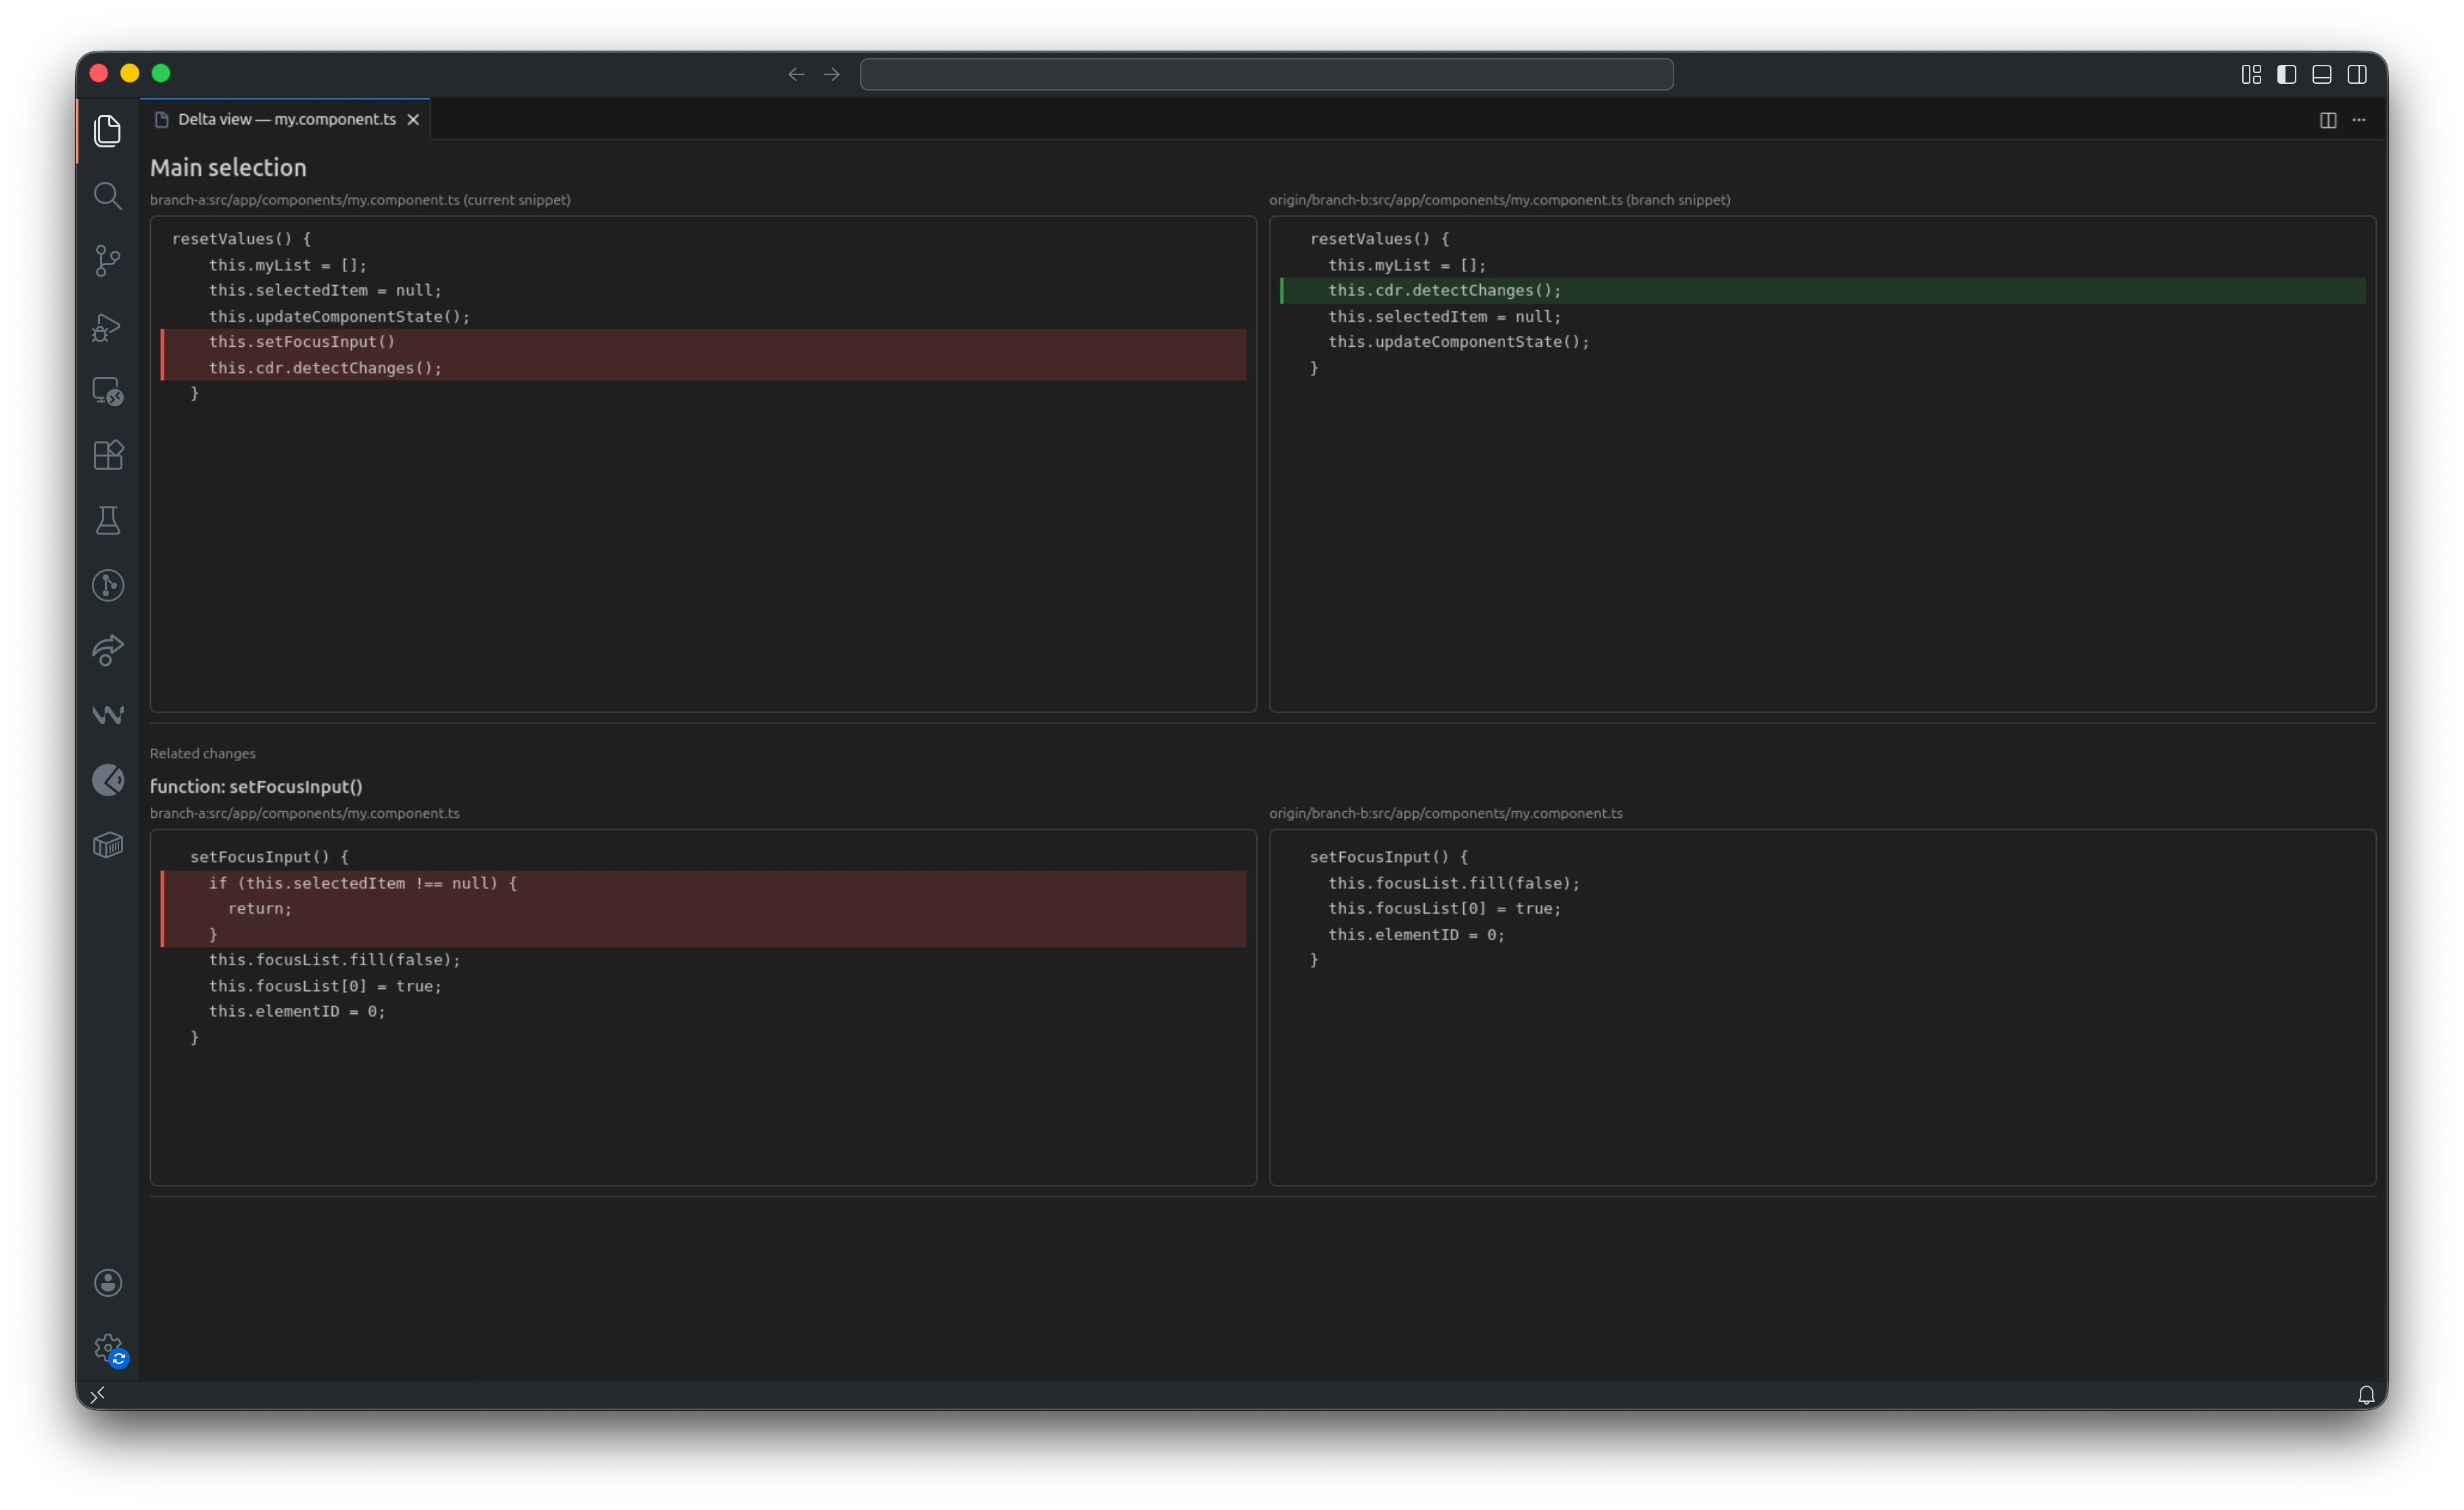This screenshot has width=2464, height=1510.
Task: Open the Testing beaker icon
Action: (108, 520)
